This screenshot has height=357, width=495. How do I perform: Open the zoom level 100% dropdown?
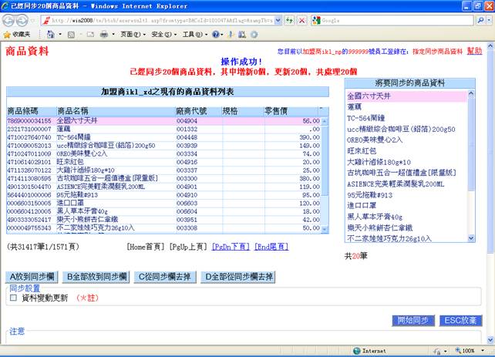tap(468, 351)
